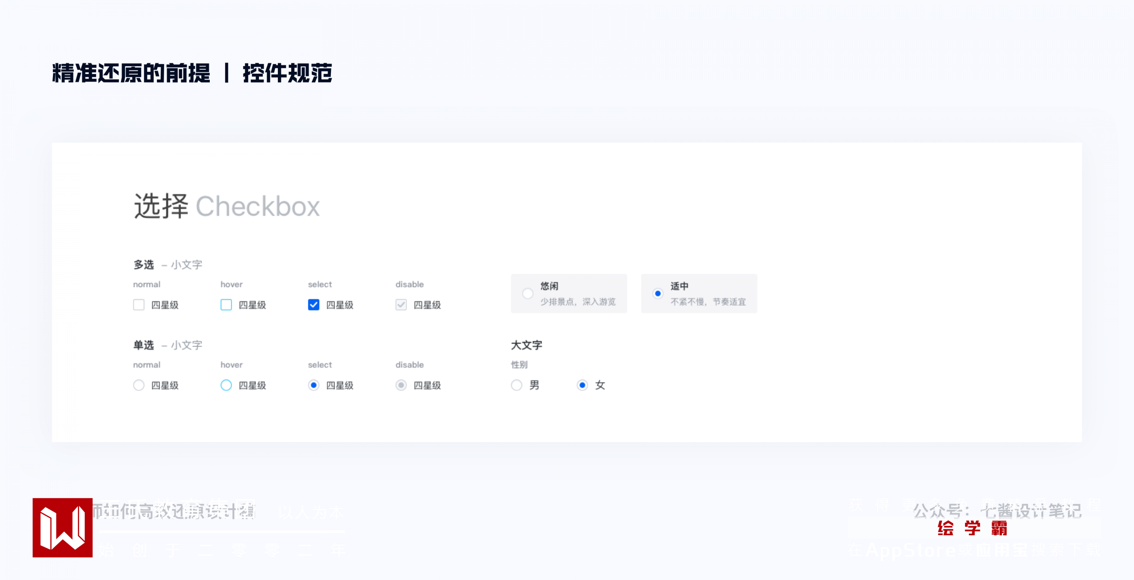The image size is (1134, 580).
Task: Select the hover state 四星级 radio button
Action: (226, 385)
